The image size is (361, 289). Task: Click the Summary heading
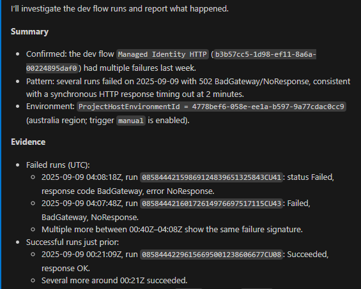(x=29, y=31)
